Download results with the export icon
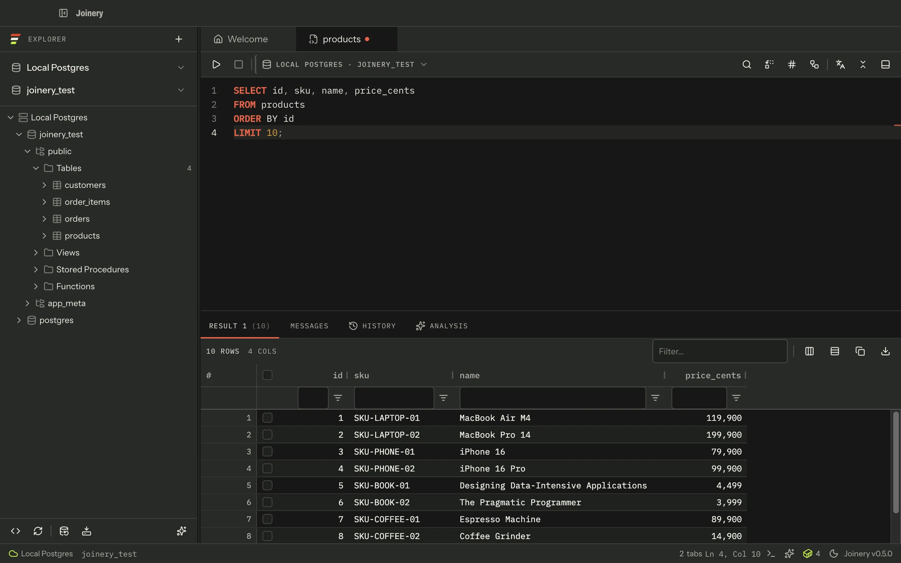The width and height of the screenshot is (901, 563). (886, 351)
